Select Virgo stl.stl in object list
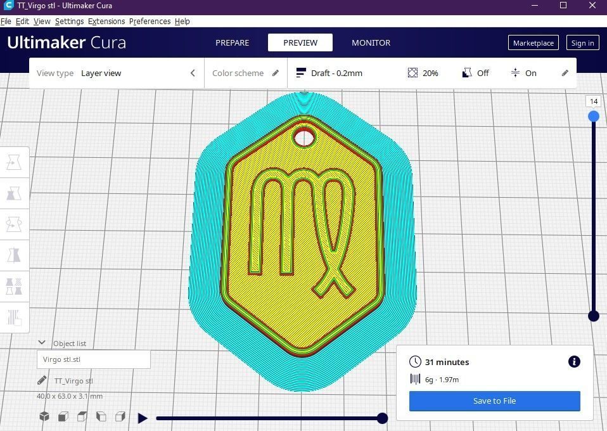Screen dimensions: 607x431 (x=94, y=359)
